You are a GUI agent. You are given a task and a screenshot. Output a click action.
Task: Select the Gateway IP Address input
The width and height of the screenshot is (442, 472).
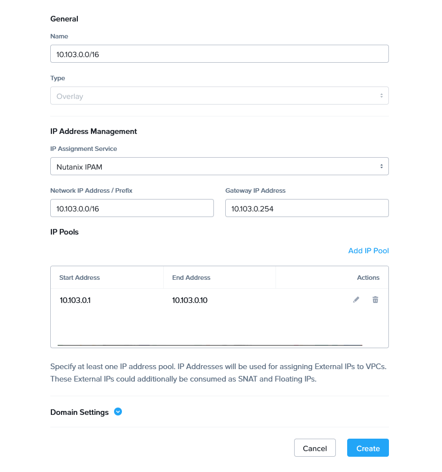[307, 209]
